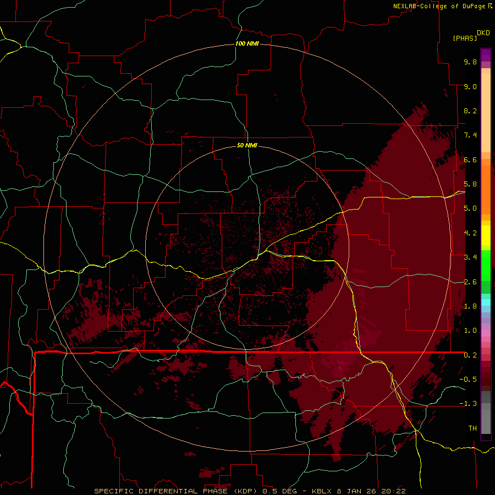
Task: Pick the purple top segment of color bar
Action: point(486,55)
